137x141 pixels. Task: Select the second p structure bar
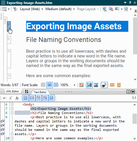[x=9, y=76]
